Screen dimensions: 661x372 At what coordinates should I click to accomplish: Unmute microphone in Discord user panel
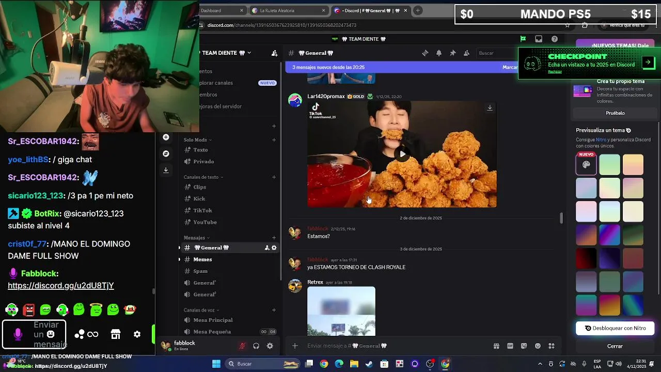coord(242,346)
